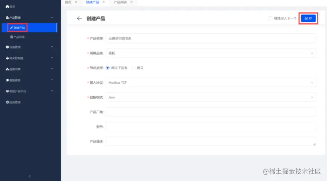Switch to the 产品列表 tab

click(120, 2)
